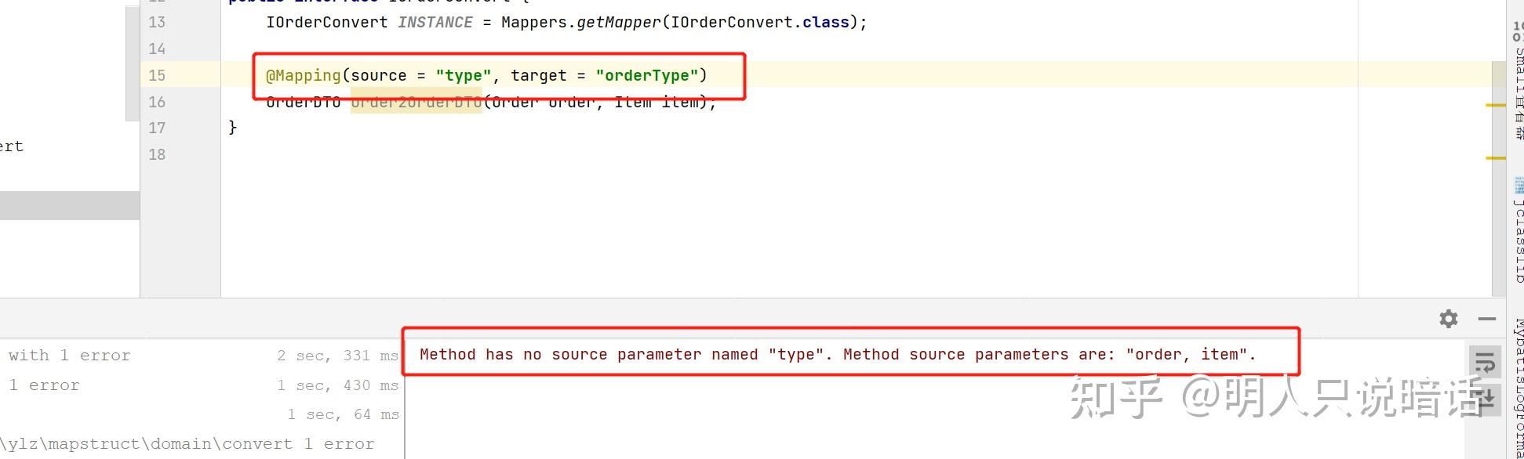Image resolution: width=1524 pixels, height=459 pixels.
Task: Select the '1 error' build tree row
Action: [x=44, y=385]
